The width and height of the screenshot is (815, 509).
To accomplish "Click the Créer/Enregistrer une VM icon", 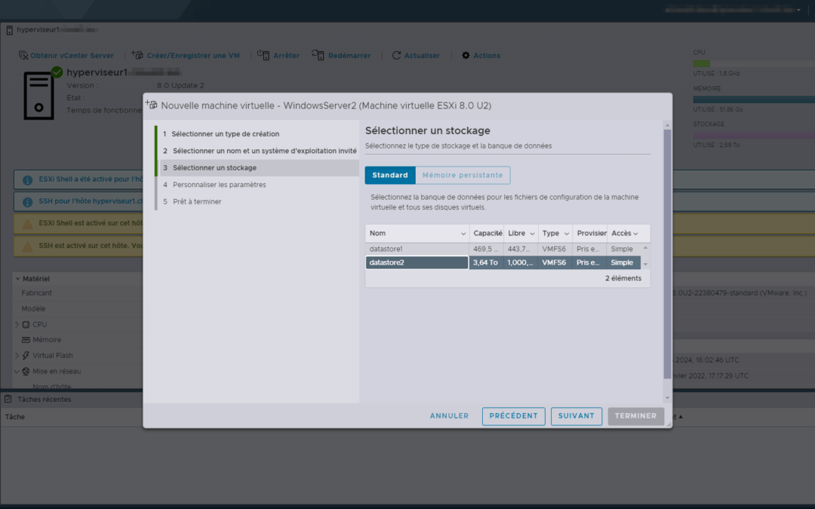I will click(137, 54).
